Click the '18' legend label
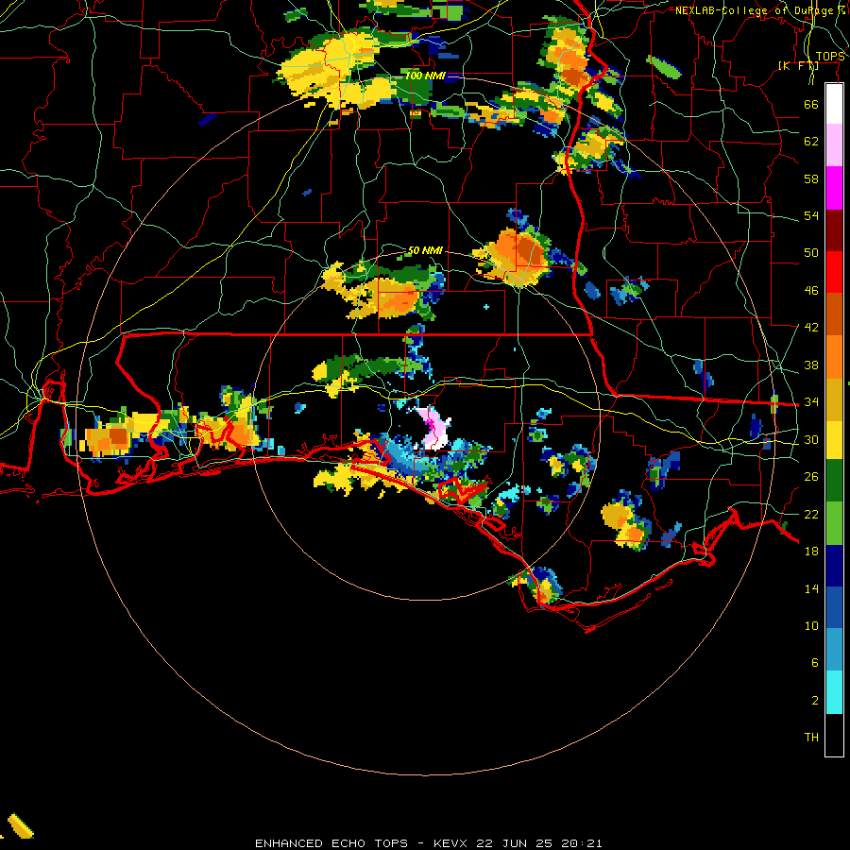This screenshot has height=850, width=850. (811, 552)
